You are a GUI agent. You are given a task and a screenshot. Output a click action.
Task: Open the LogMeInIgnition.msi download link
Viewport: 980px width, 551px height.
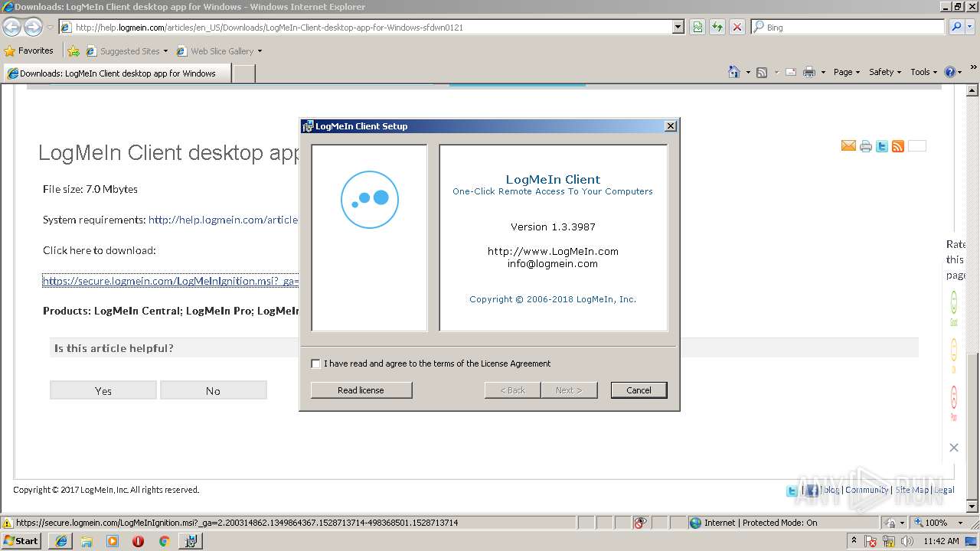point(171,281)
